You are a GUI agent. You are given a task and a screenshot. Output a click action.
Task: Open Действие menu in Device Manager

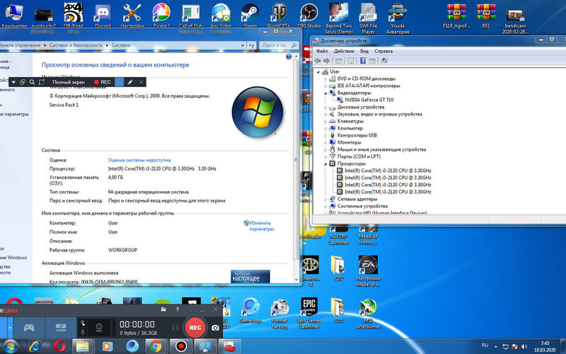tap(344, 51)
